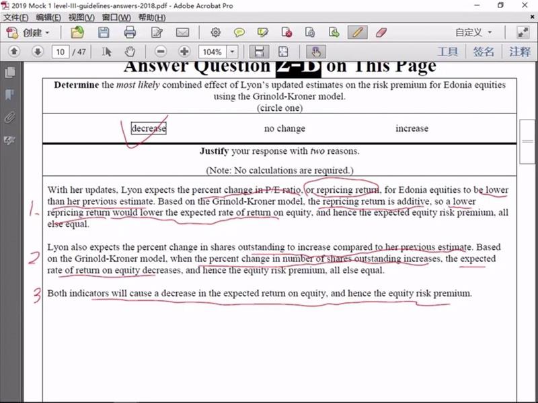538x403 pixels.
Task: Open the 窗口(W) Window menu
Action: pos(116,17)
